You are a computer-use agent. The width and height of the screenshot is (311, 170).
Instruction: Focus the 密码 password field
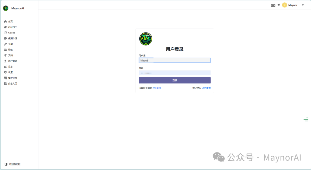pyautogui.click(x=175, y=73)
